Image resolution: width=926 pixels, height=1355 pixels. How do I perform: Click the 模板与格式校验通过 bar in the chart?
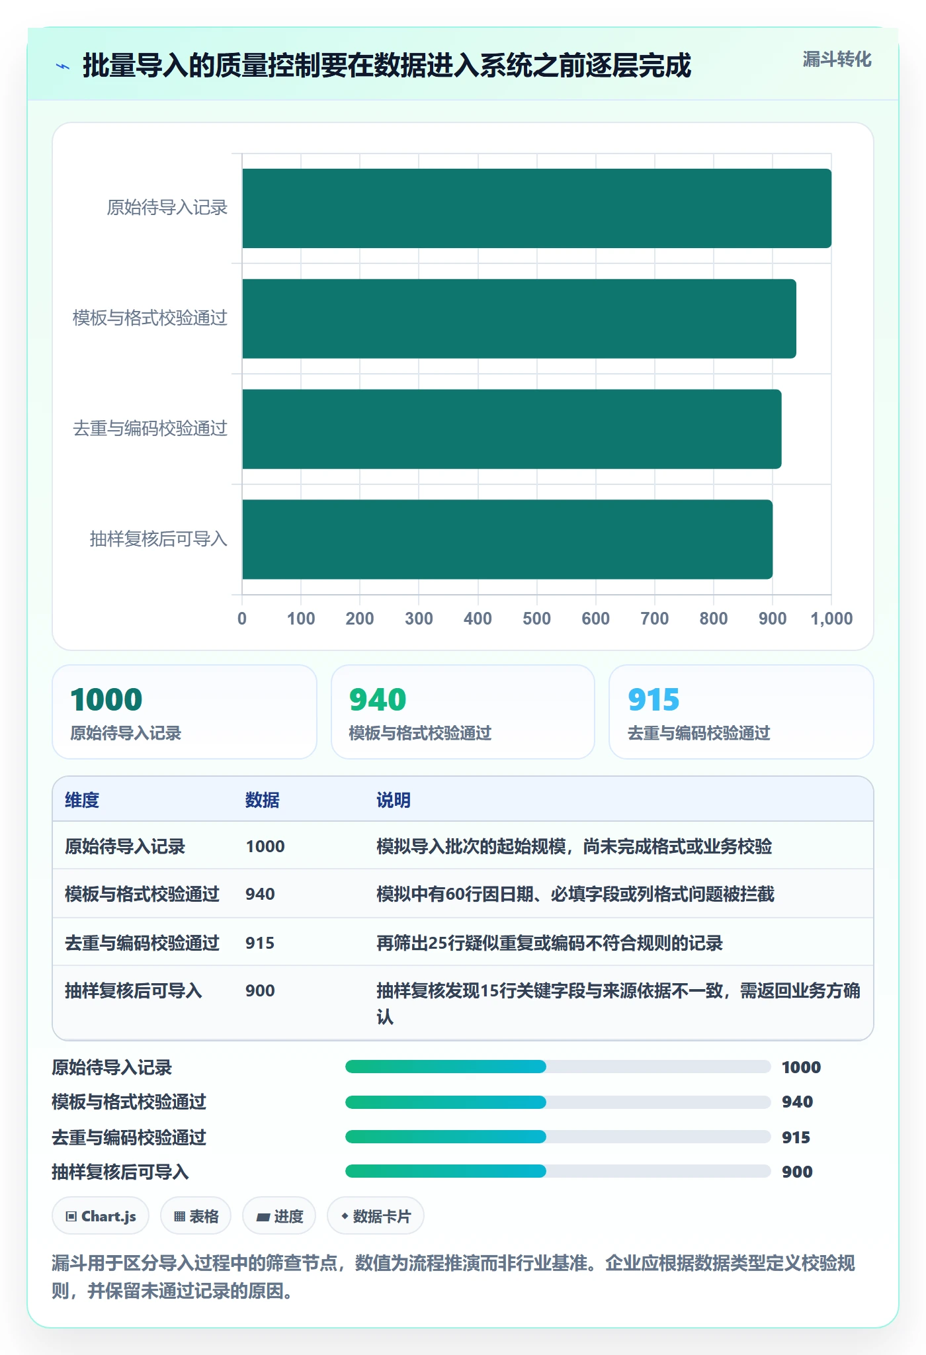pyautogui.click(x=519, y=319)
